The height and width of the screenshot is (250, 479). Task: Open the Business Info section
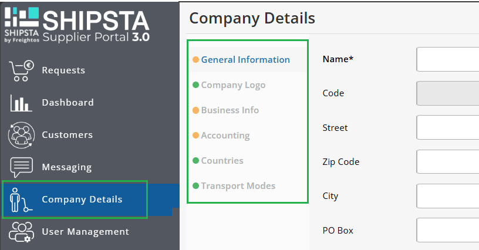pyautogui.click(x=230, y=110)
